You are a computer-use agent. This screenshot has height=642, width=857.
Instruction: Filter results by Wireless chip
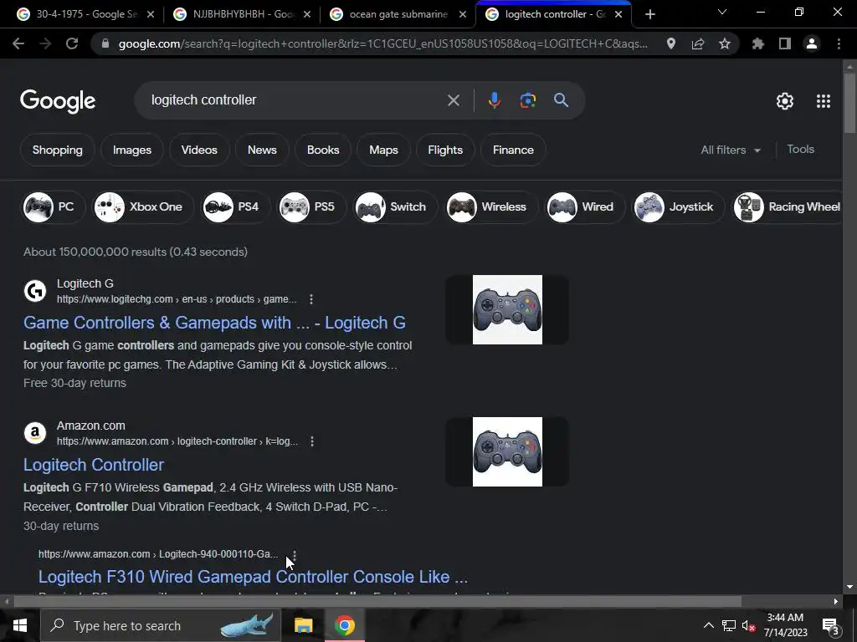(x=490, y=207)
